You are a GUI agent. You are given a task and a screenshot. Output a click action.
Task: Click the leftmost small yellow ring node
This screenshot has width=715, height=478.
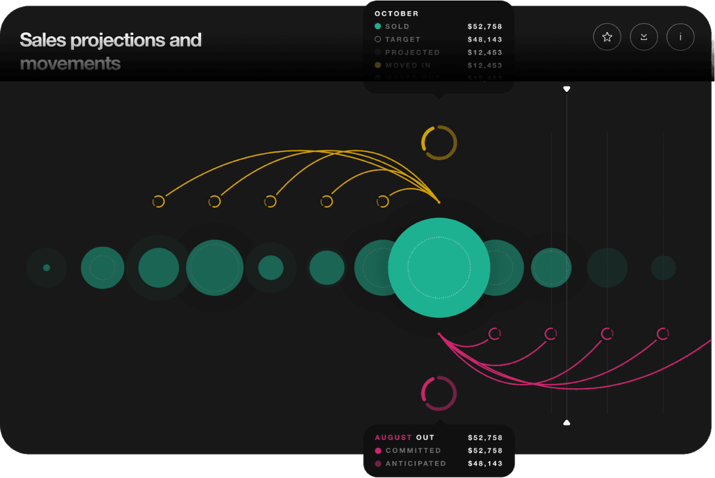pyautogui.click(x=159, y=201)
